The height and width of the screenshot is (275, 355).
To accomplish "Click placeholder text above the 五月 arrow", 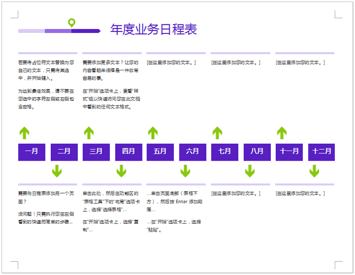I will coord(171,62).
